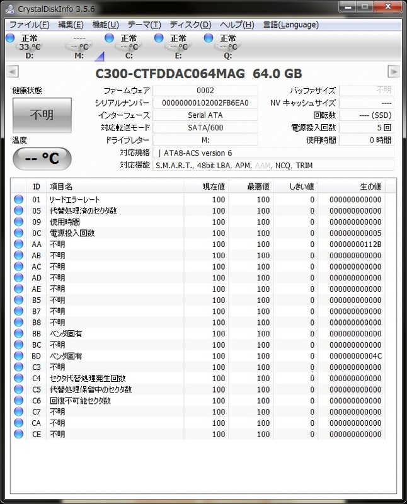Click status icon for attribute 0C
This screenshot has height=504, width=407.
pyautogui.click(x=19, y=232)
